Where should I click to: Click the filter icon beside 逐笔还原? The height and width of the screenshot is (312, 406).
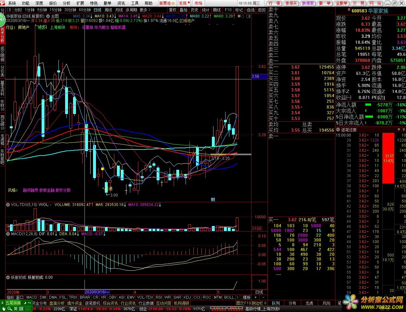399,129
